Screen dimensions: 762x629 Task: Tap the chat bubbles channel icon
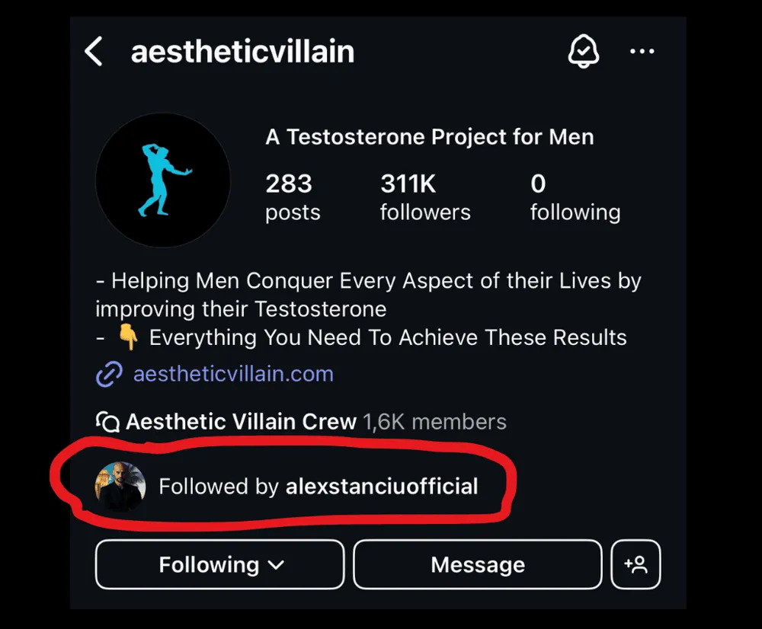[x=107, y=422]
